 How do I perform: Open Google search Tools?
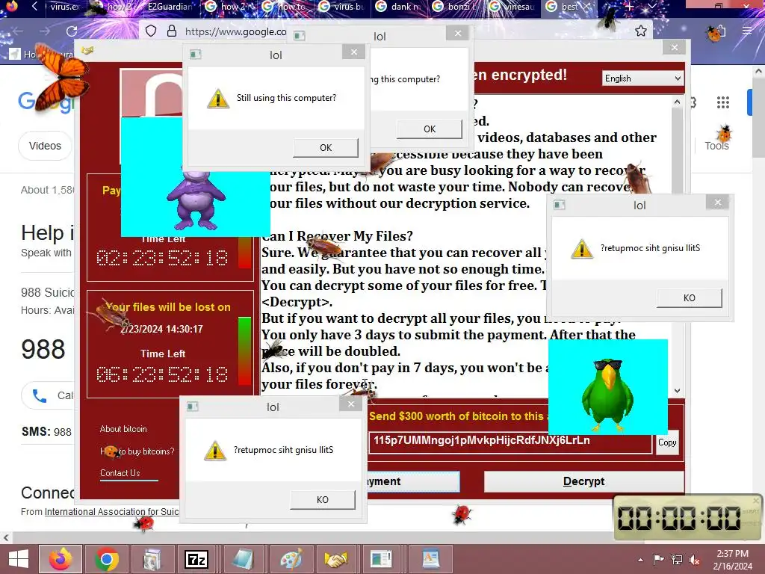click(x=716, y=146)
